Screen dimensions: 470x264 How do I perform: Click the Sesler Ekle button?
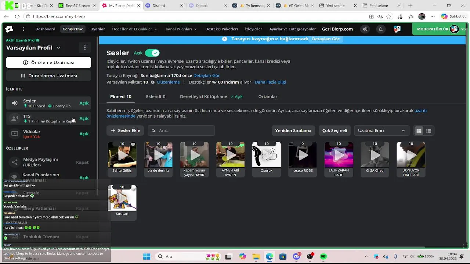(x=125, y=131)
